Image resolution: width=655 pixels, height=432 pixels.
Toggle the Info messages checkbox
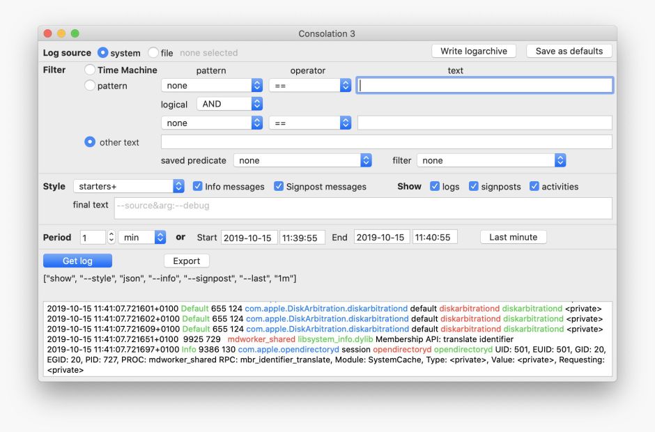point(198,187)
